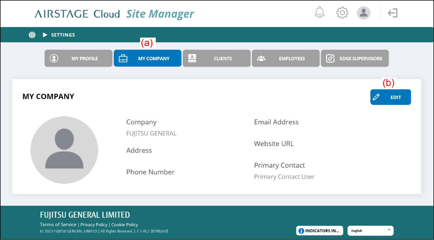Click the blue info icon on Indicators button

(x=301, y=231)
